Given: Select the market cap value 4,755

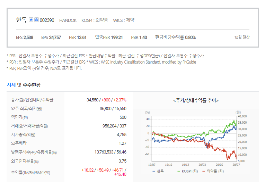Looking at the screenshot, I should point(122,135).
